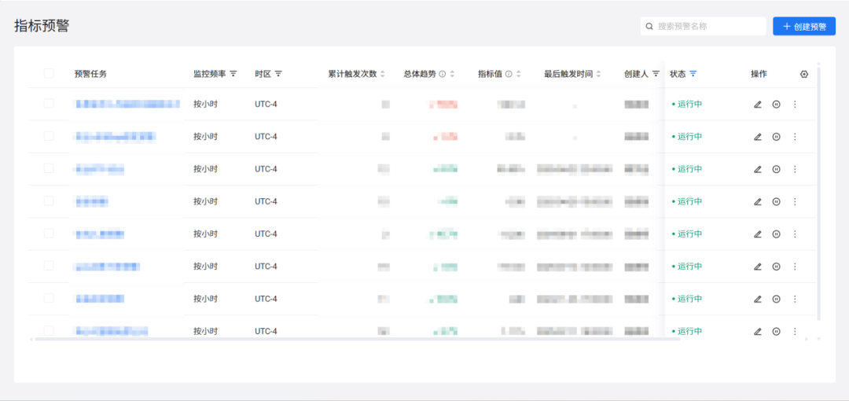This screenshot has height=401, width=849.
Task: Click the edit pencil icon in third row
Action: 758,170
